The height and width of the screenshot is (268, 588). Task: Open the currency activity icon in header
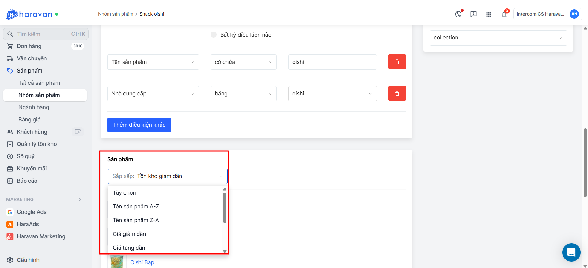[458, 14]
